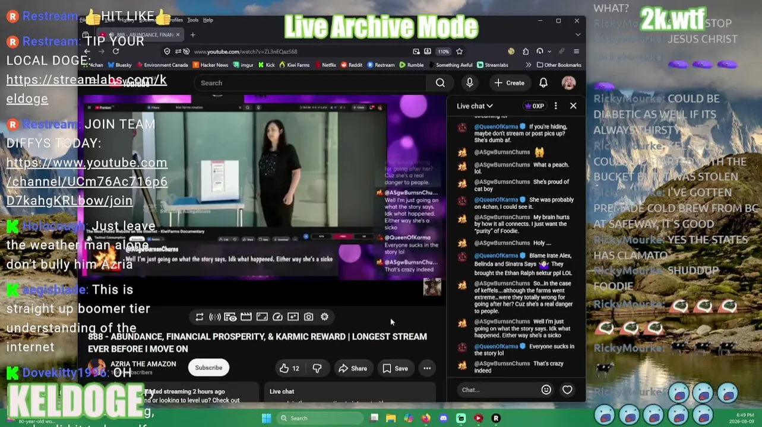The width and height of the screenshot is (762, 427).
Task: Close the live chat panel
Action: [573, 106]
